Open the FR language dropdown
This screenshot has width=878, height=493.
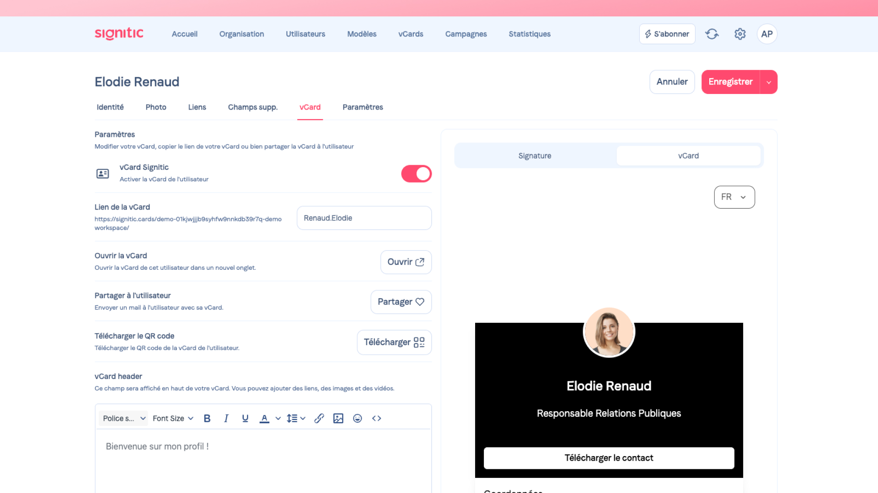[734, 197]
